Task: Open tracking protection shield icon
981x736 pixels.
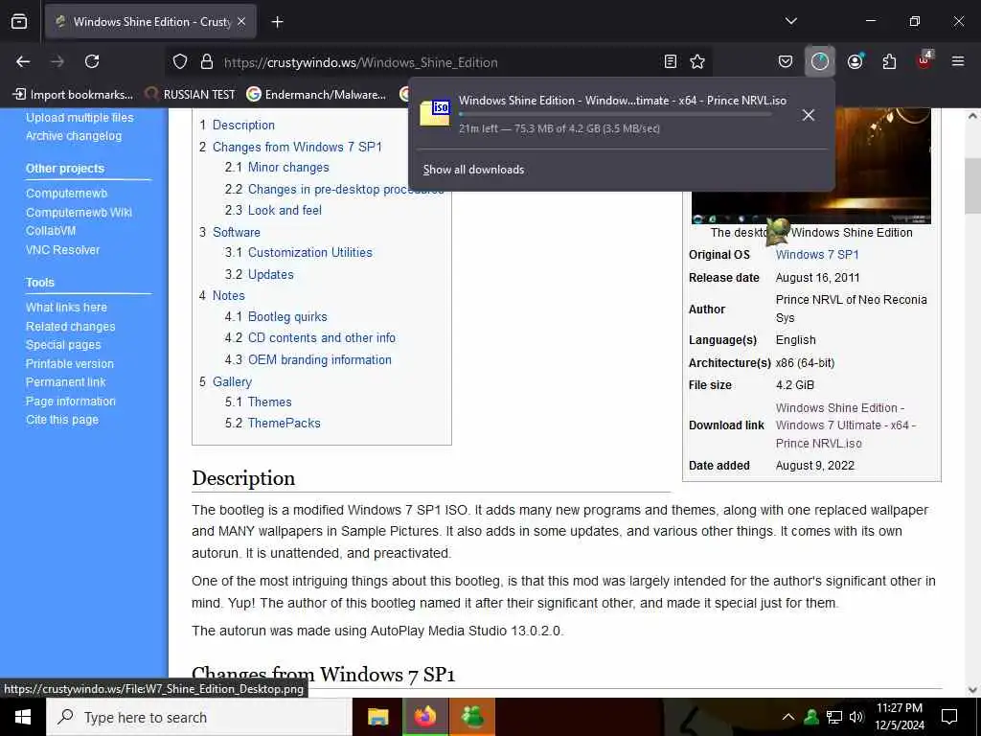Action: point(180,61)
